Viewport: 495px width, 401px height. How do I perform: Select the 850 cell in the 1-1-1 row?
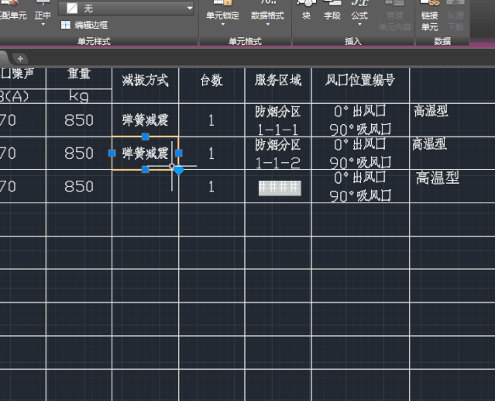coord(79,120)
